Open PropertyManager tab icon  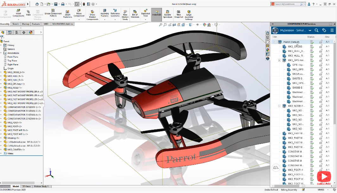pos(10,32)
